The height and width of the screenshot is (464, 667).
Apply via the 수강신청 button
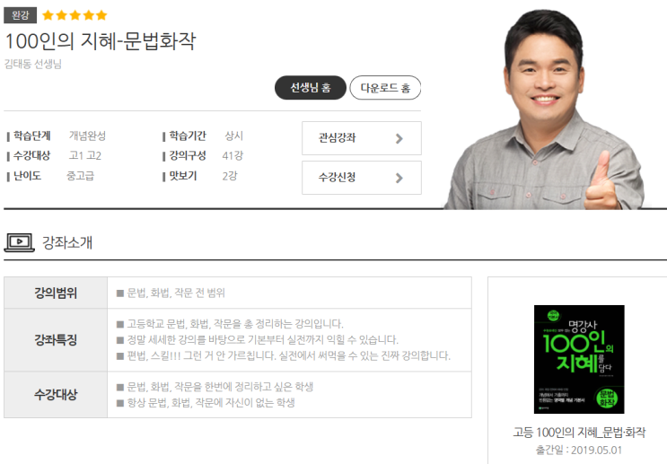[362, 178]
